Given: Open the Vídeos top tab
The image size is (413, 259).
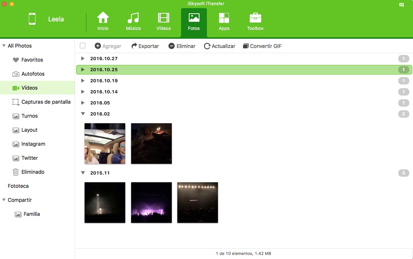Looking at the screenshot, I should 164,22.
